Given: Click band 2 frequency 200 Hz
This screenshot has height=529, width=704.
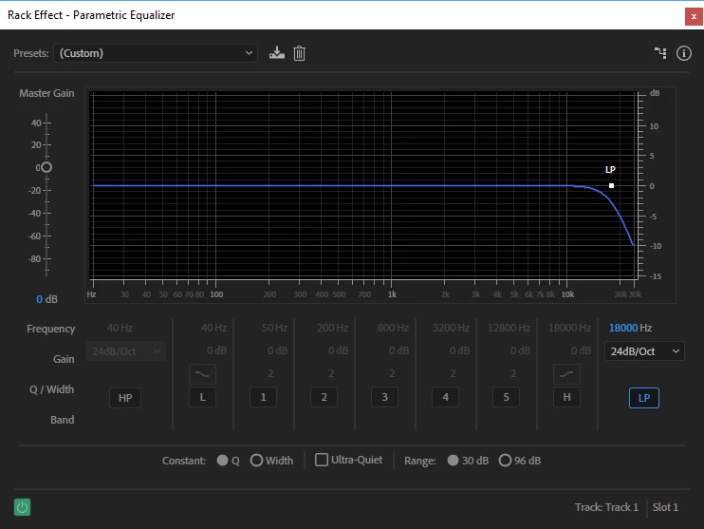Looking at the screenshot, I should (332, 328).
